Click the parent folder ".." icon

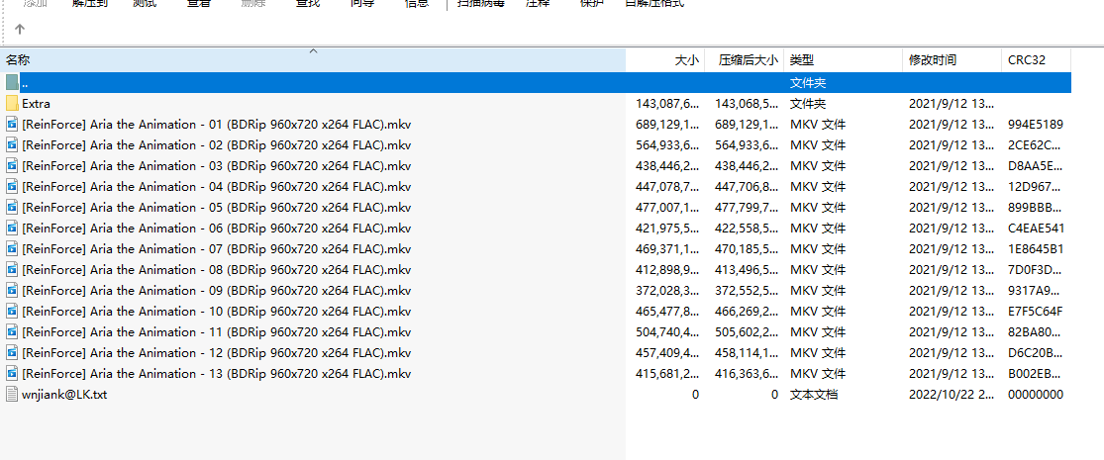[x=12, y=83]
